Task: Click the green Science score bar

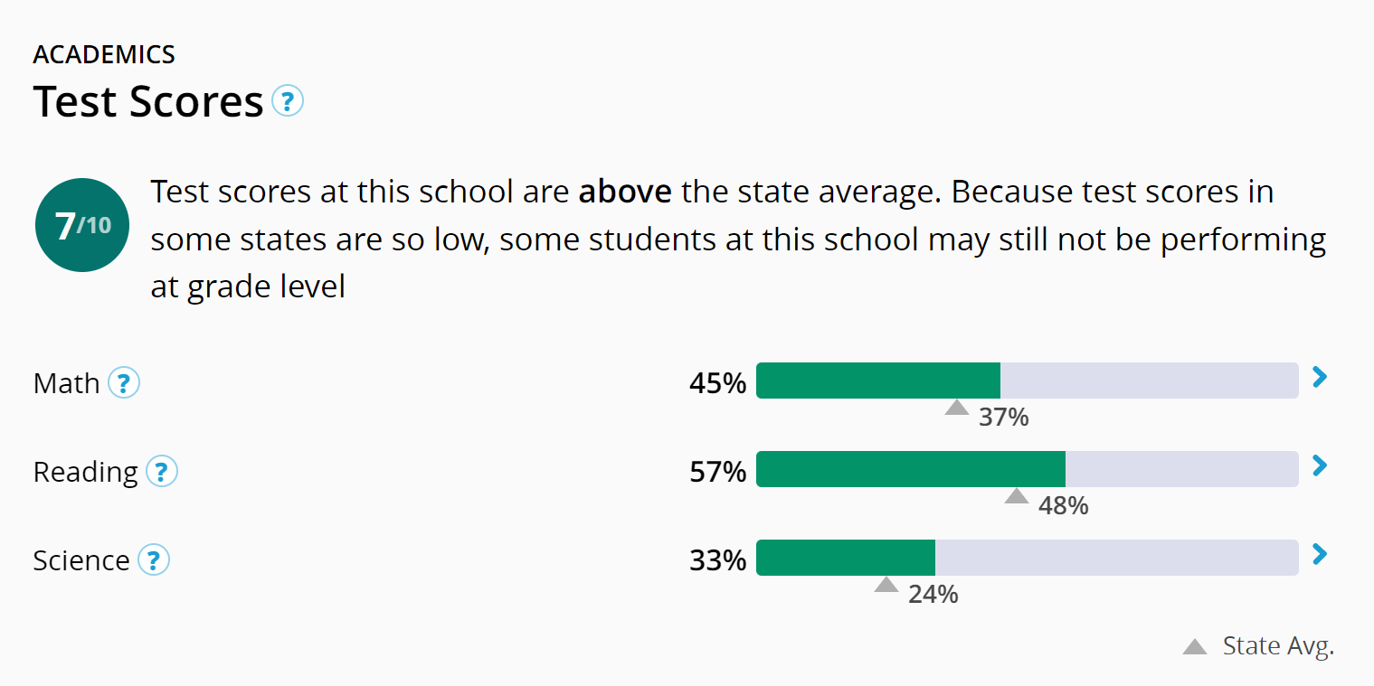Action: [845, 558]
